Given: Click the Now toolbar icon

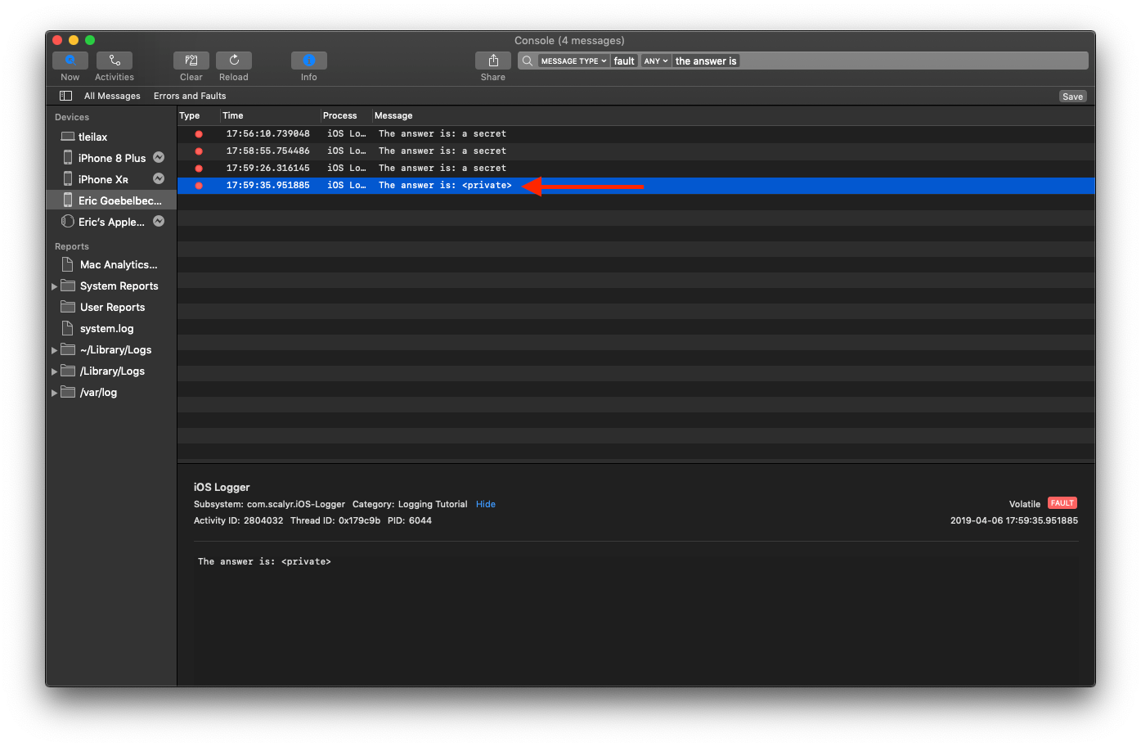Looking at the screenshot, I should [x=70, y=61].
